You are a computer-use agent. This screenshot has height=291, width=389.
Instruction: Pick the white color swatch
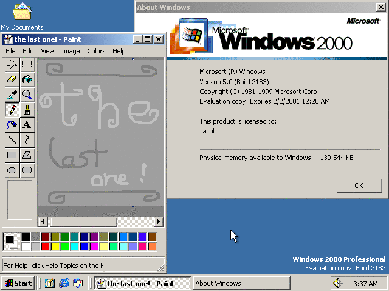tap(26, 247)
